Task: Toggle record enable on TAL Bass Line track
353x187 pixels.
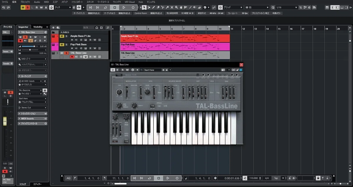Action: pos(71,57)
